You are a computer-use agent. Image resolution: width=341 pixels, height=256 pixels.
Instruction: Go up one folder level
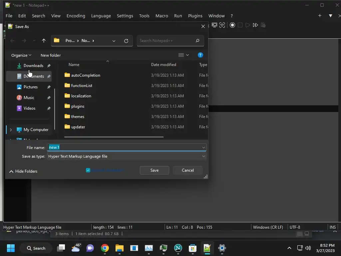click(x=44, y=41)
